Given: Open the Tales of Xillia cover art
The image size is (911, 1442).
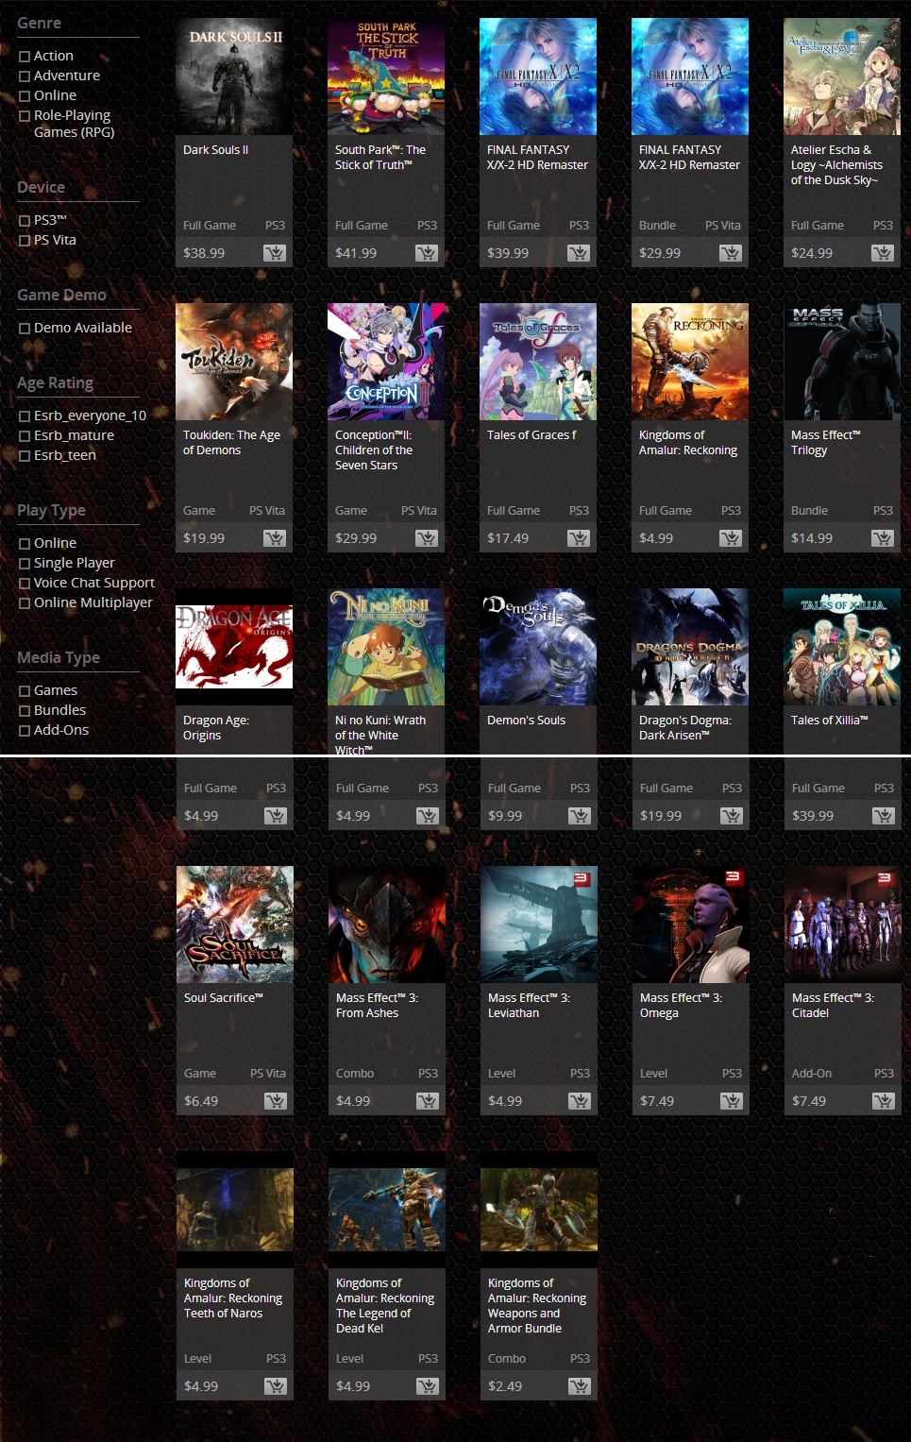Looking at the screenshot, I should tap(842, 647).
